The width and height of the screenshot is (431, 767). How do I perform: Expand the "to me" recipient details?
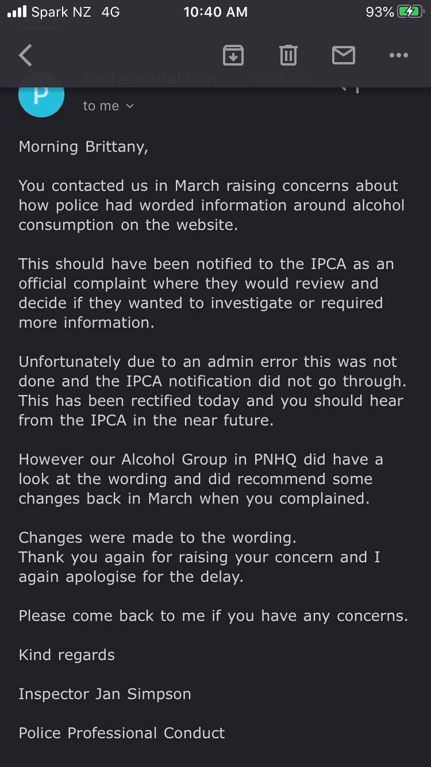click(x=109, y=106)
